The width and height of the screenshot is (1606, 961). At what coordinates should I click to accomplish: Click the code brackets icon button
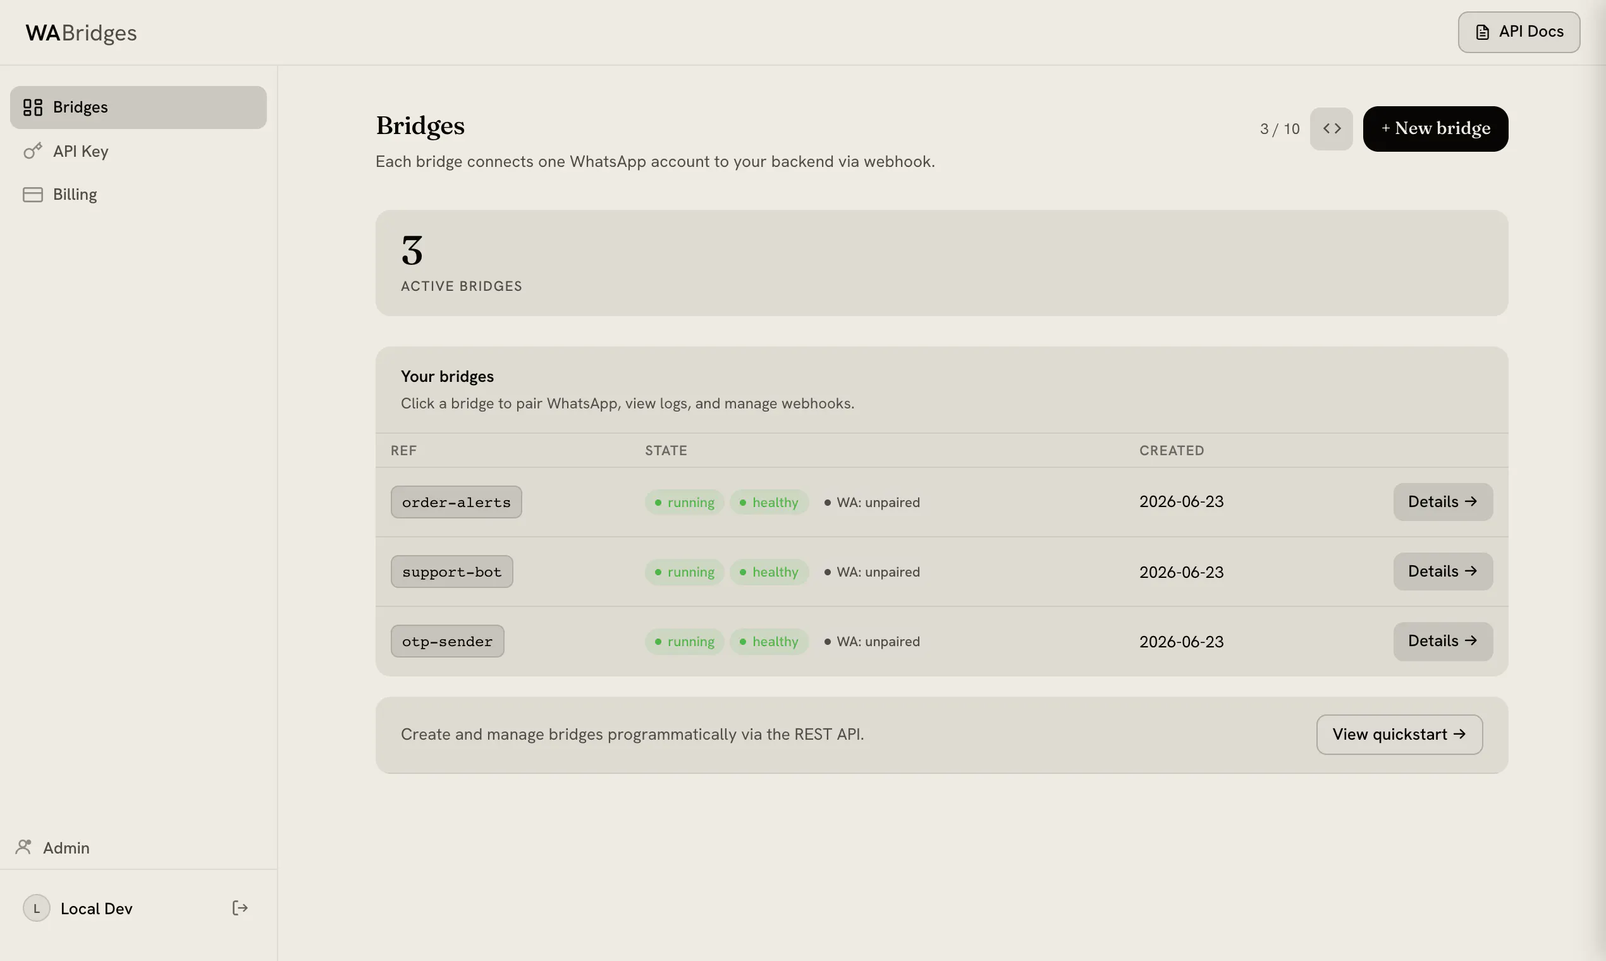(x=1332, y=129)
